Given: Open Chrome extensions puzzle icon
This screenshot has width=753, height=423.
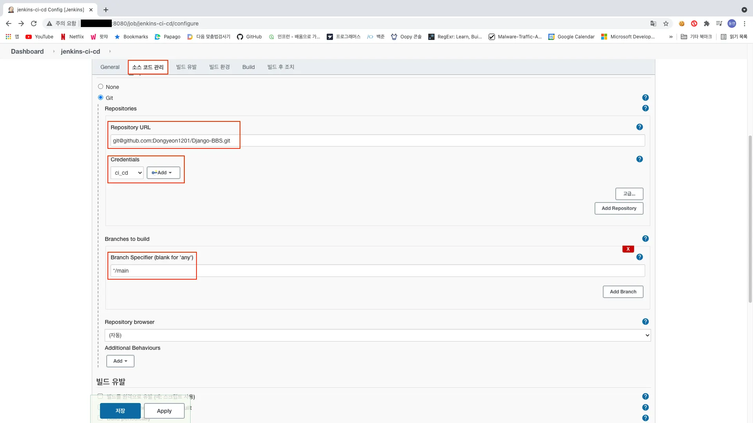Looking at the screenshot, I should pyautogui.click(x=707, y=23).
